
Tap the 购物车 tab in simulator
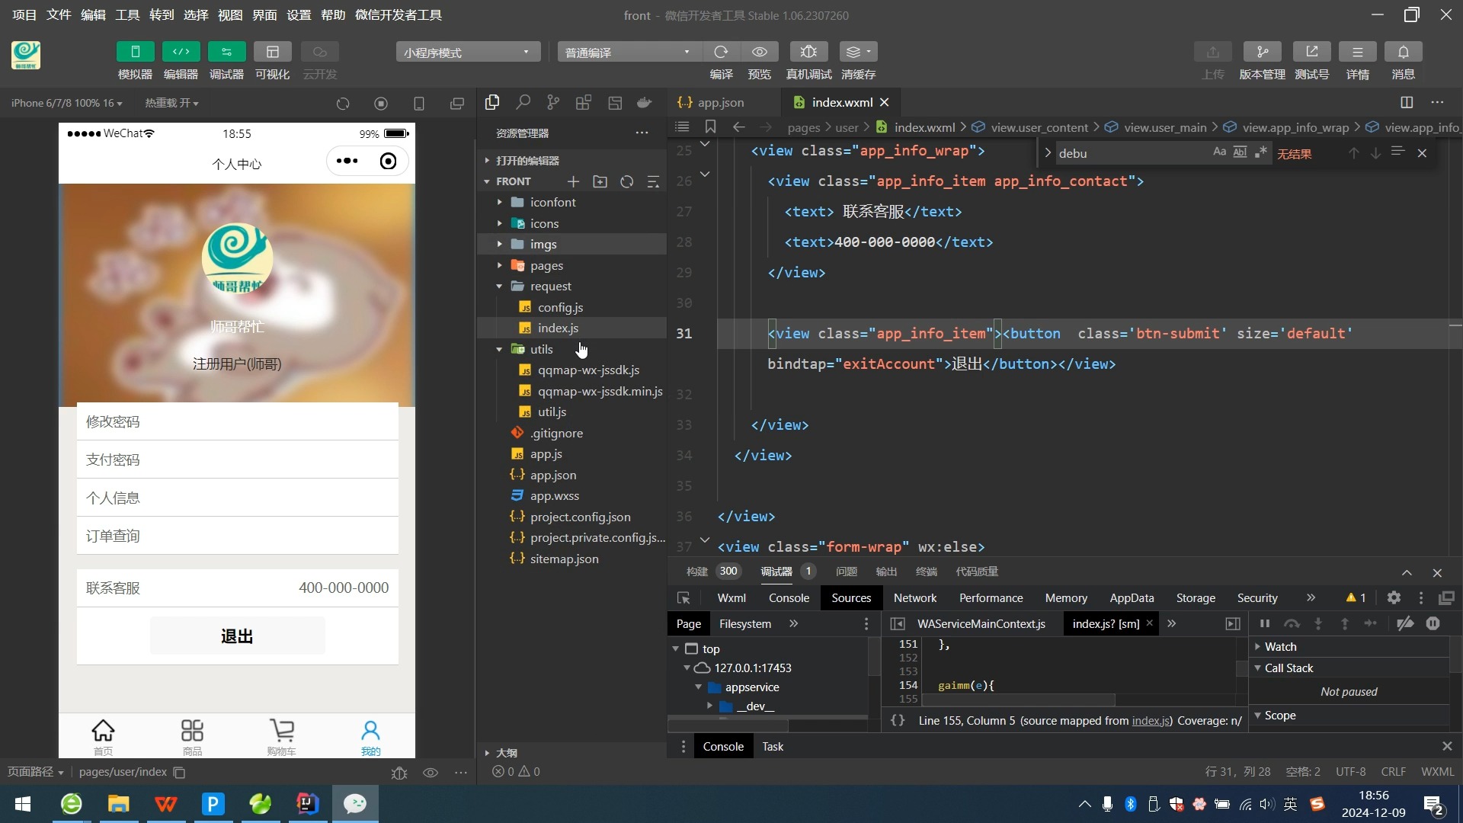(281, 737)
